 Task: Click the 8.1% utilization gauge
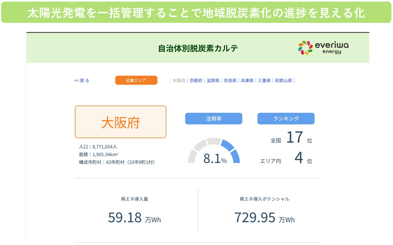point(214,153)
